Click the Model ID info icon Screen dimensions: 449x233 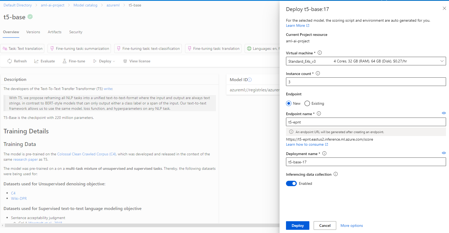tap(250, 80)
